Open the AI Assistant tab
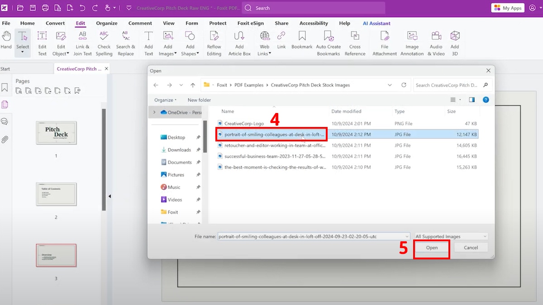 tap(376, 23)
